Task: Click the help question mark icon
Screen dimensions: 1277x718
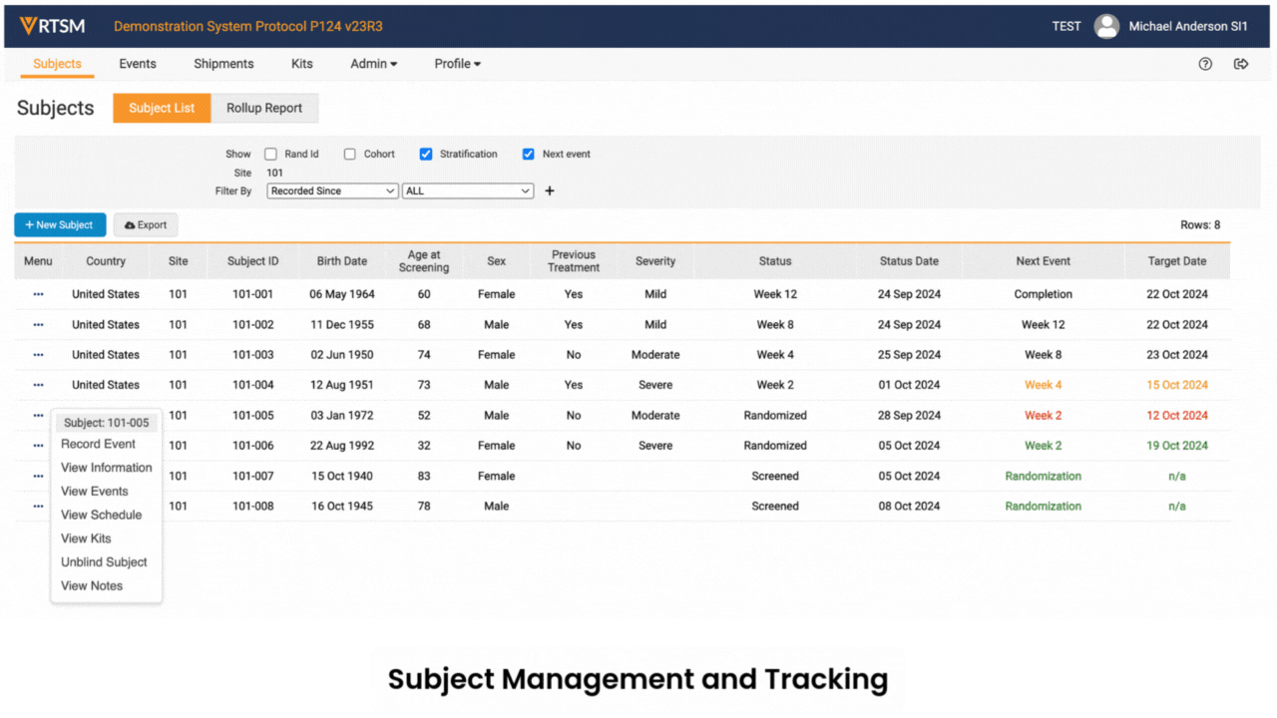Action: pyautogui.click(x=1205, y=64)
